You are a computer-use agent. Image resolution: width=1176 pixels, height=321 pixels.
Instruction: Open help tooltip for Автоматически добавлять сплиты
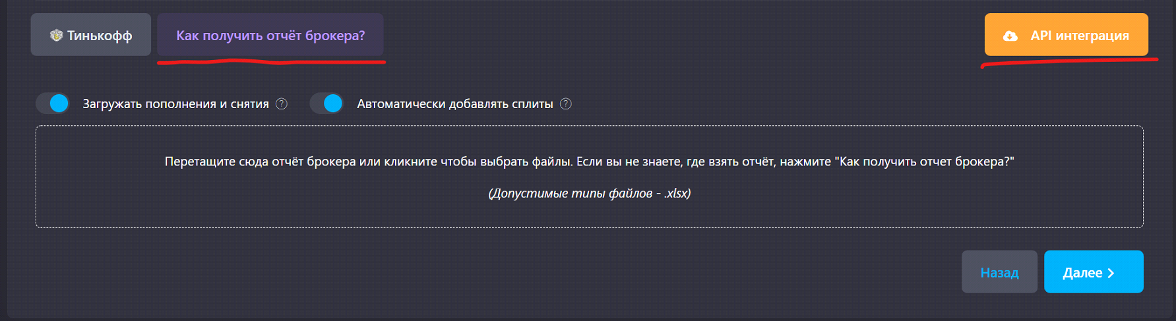[x=566, y=103]
